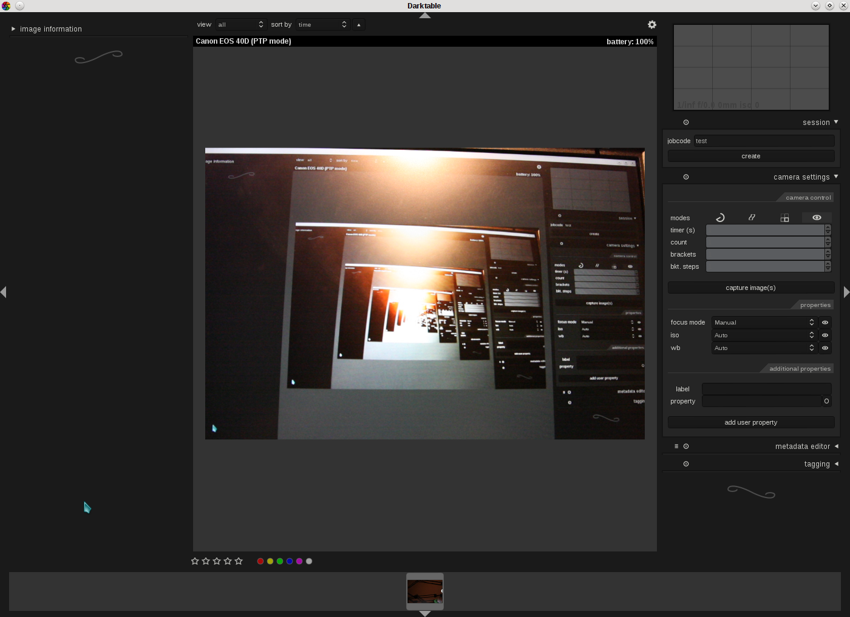Apply purple color label

pos(299,561)
